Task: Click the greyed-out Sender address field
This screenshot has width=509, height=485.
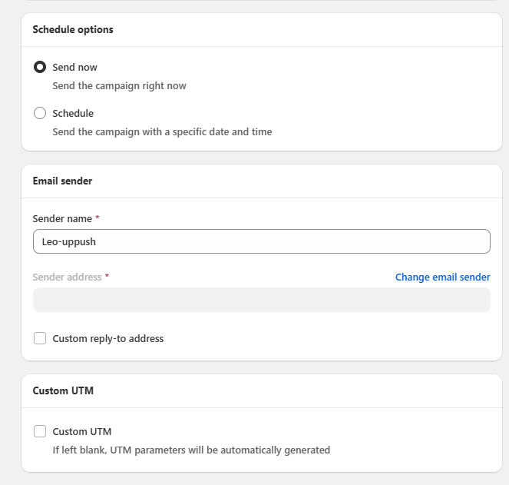Action: 261,300
